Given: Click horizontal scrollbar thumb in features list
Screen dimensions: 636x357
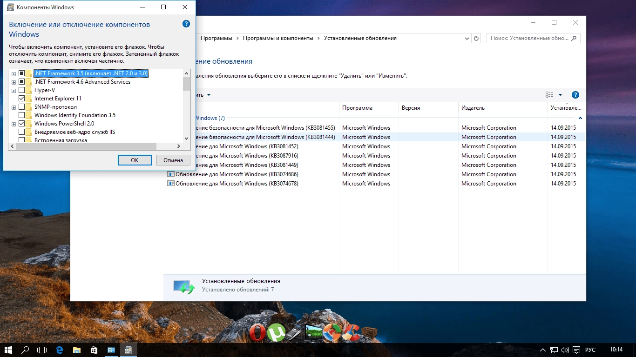Looking at the screenshot, I should [x=86, y=146].
